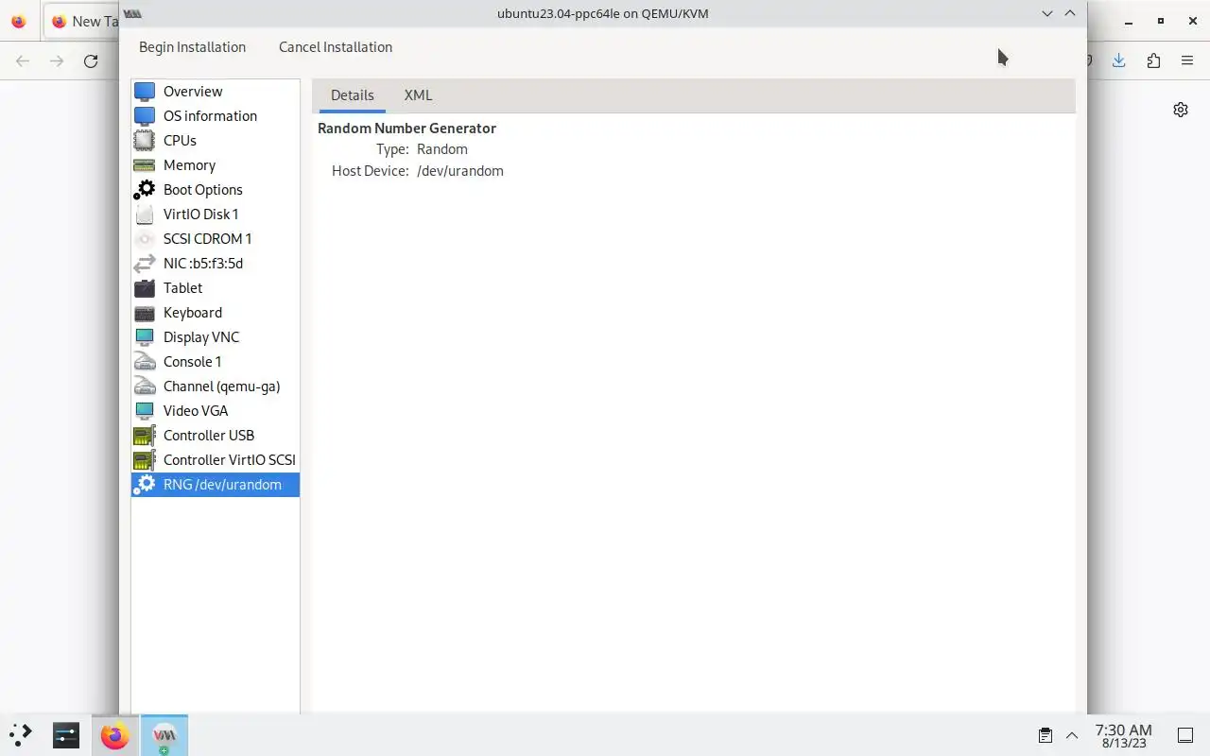Select the SCSI CDROM 1 entry
The width and height of the screenshot is (1210, 756).
216,239
